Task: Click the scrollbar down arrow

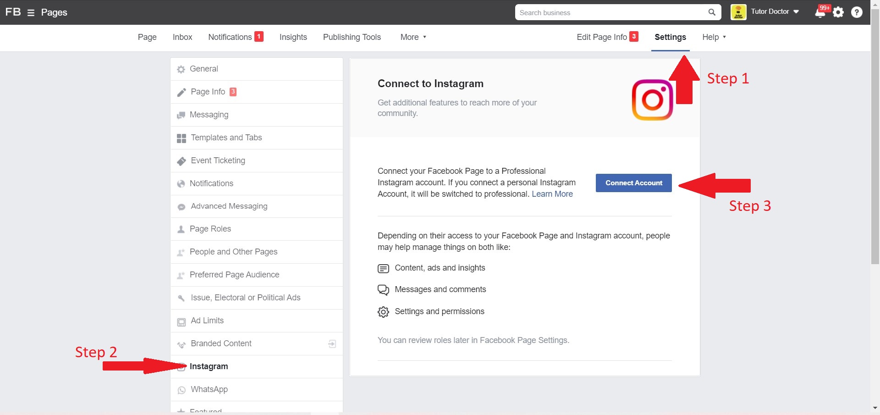Action: point(875,408)
